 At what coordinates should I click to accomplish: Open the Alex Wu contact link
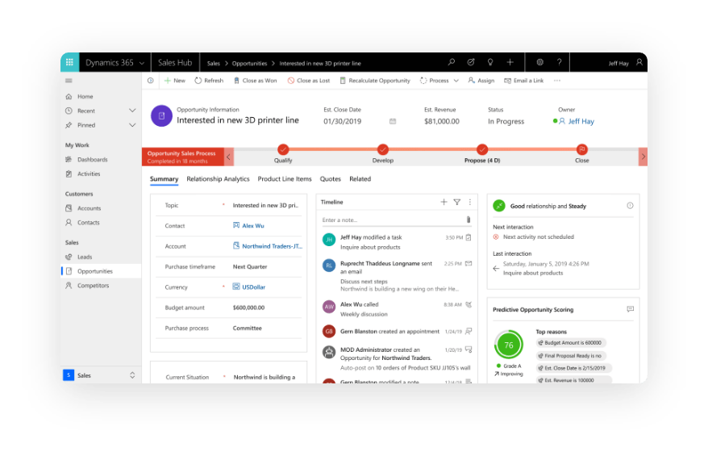[253, 225]
